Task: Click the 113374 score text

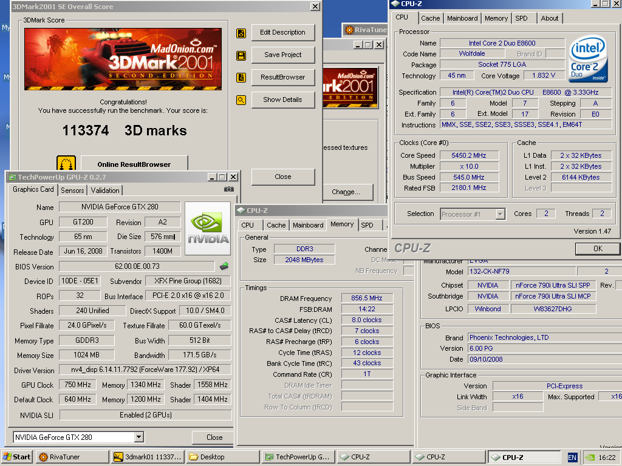Action: click(x=85, y=130)
